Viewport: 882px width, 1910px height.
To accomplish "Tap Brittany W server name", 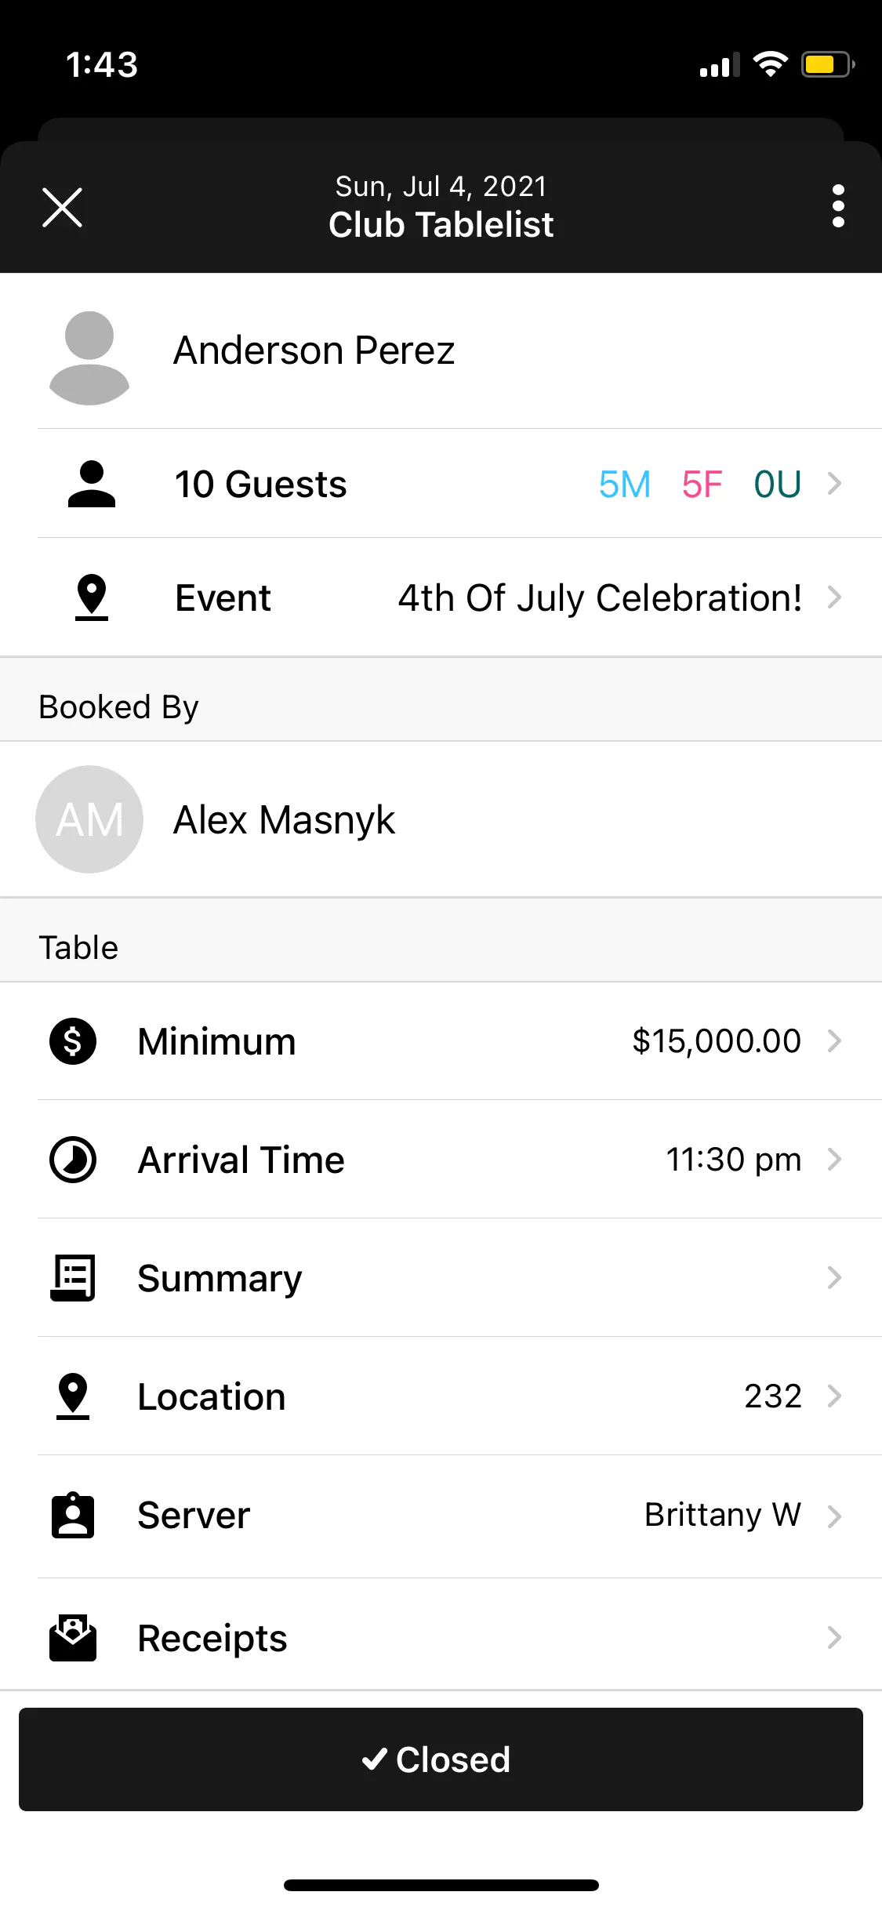I will [722, 1515].
